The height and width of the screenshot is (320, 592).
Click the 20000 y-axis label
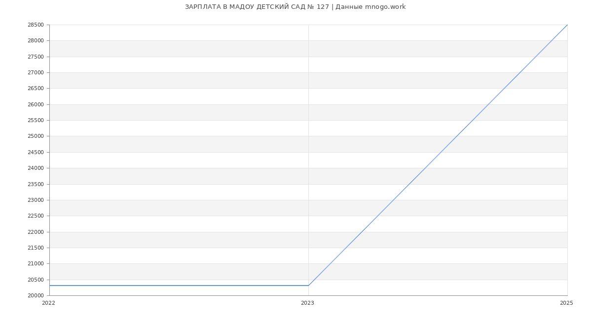36,295
